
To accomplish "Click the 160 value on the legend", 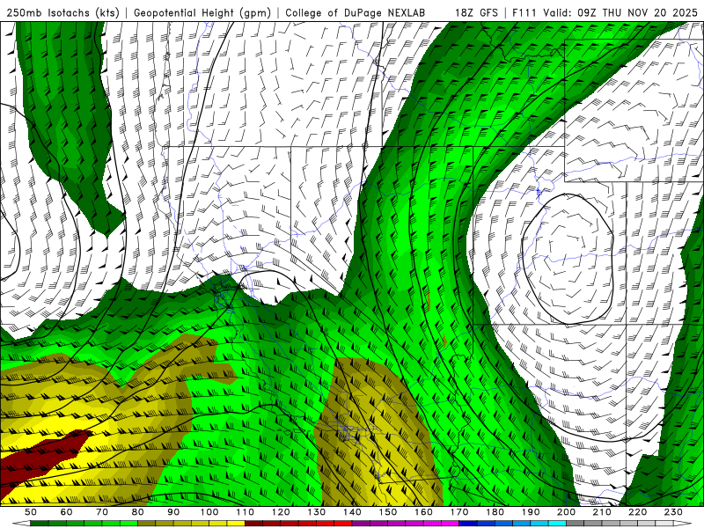I will tap(423, 512).
